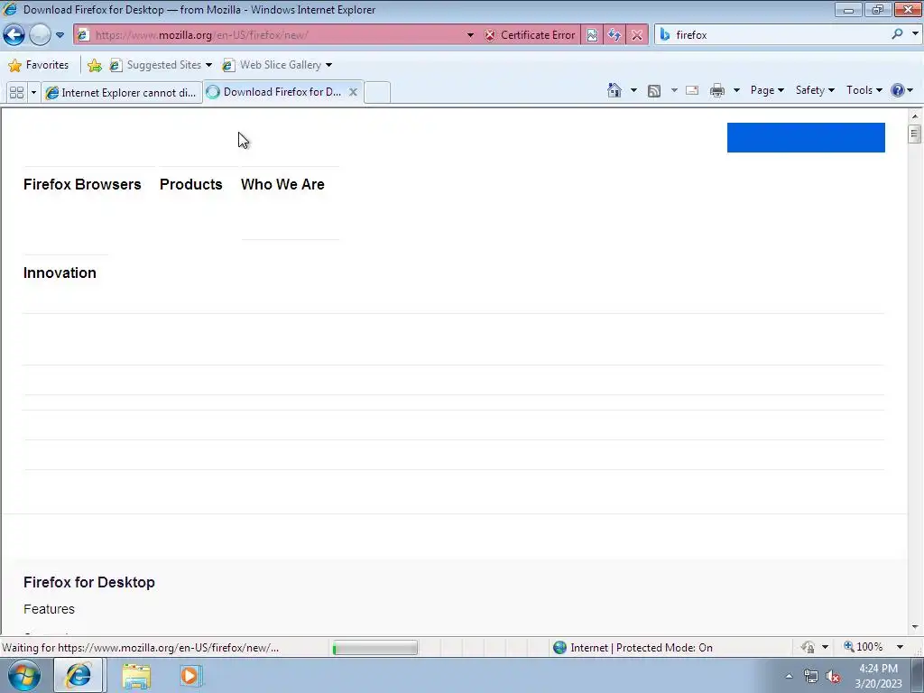Click scrollbar up arrow
The height and width of the screenshot is (693, 924).
click(x=915, y=115)
